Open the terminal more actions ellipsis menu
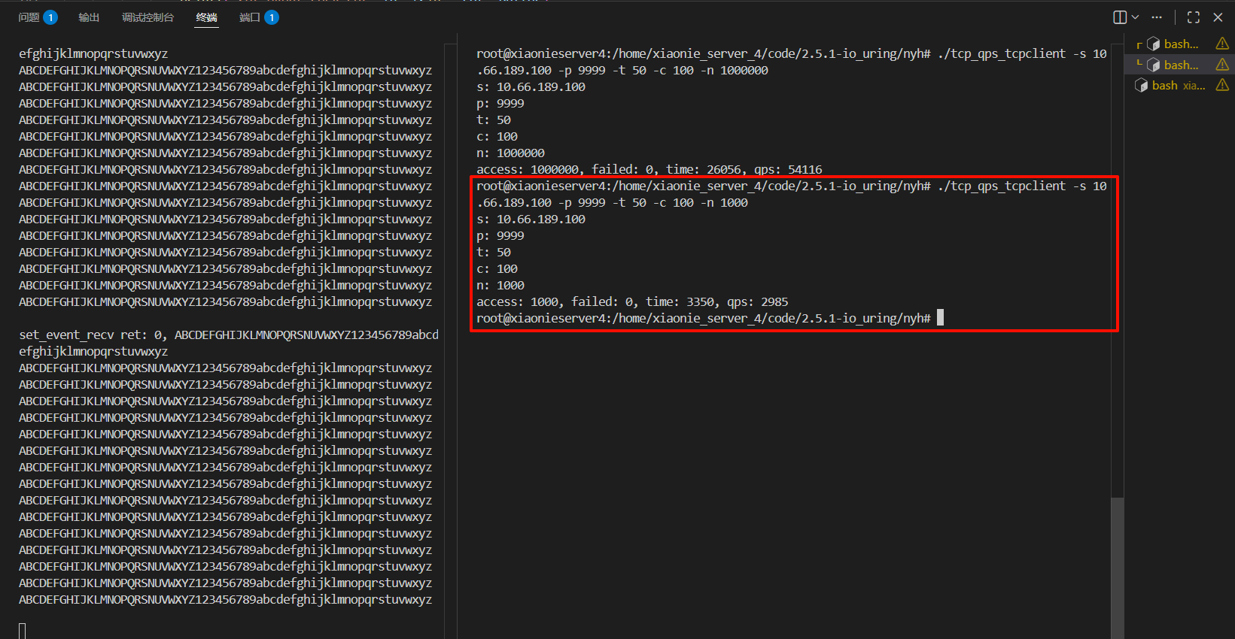The image size is (1235, 639). coord(1157,17)
